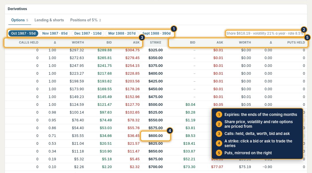
Task: Click call ask $254.15 for strike $375.00
Action: click(132, 65)
